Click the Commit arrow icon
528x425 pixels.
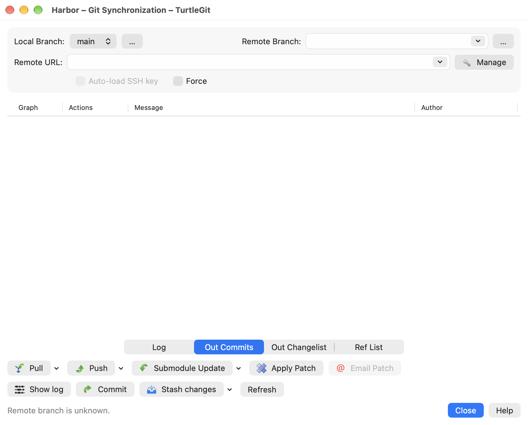click(x=88, y=389)
